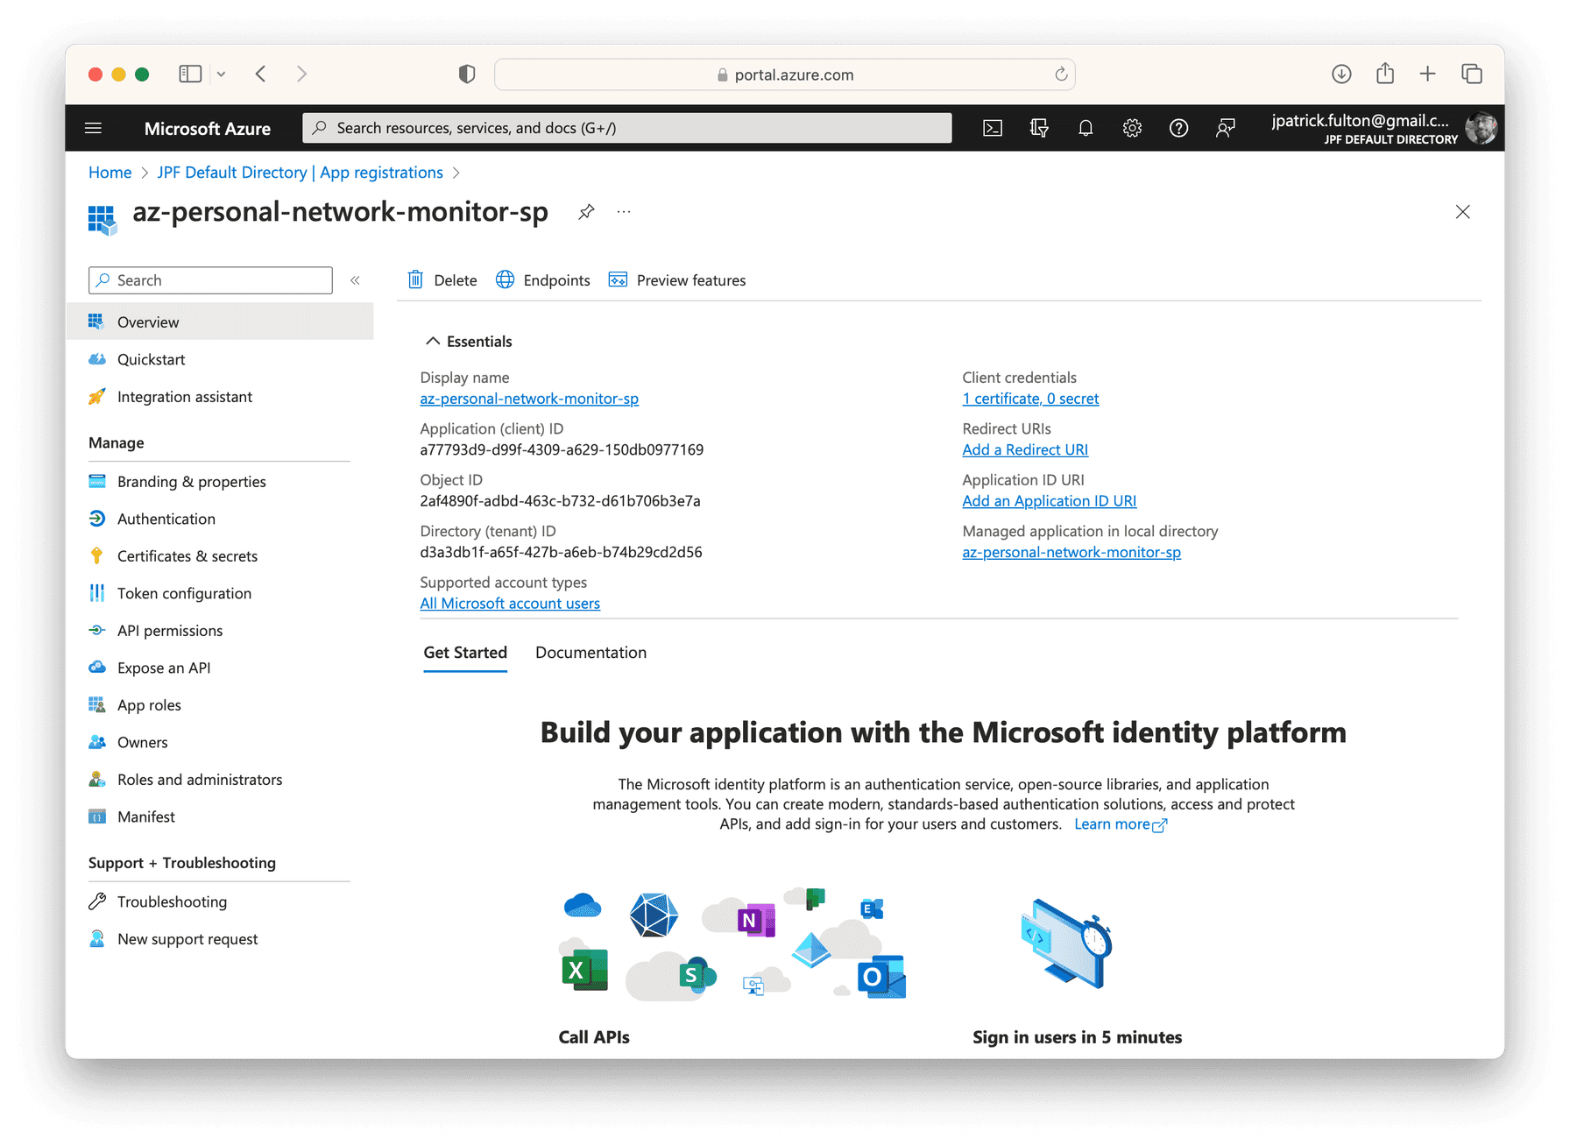The height and width of the screenshot is (1145, 1570).
Task: Open the notifications bell
Action: [1086, 129]
